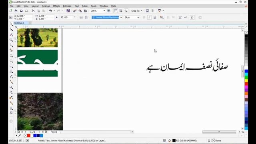
Task: Select the Pick tool in the toolbox
Action: pyautogui.click(x=11, y=24)
